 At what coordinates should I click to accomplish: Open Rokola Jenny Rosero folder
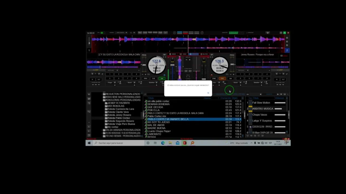[119, 115]
